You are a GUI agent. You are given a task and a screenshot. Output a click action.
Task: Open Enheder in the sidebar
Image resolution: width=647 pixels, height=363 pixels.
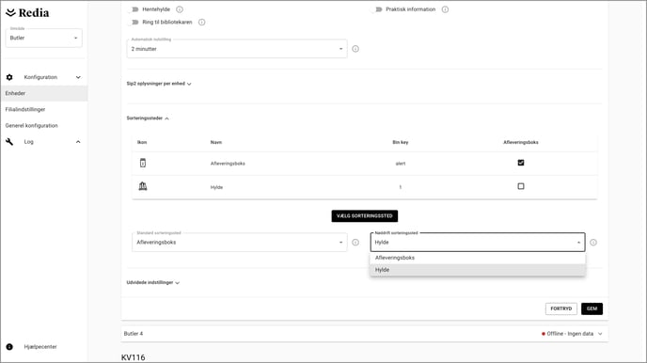44,93
